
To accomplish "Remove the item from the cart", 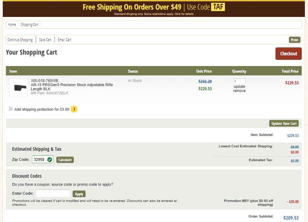I will [239, 91].
